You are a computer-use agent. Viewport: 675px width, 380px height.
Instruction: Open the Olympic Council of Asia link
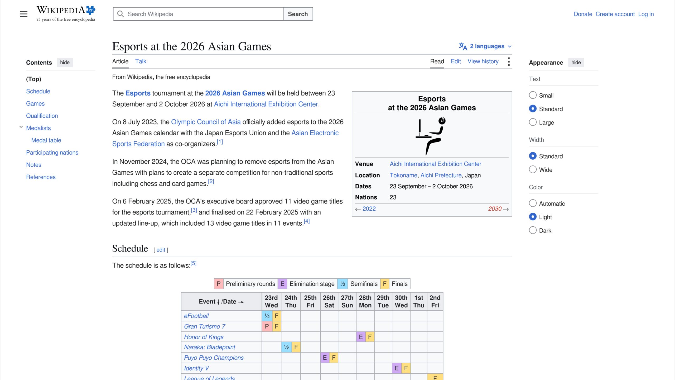[206, 122]
